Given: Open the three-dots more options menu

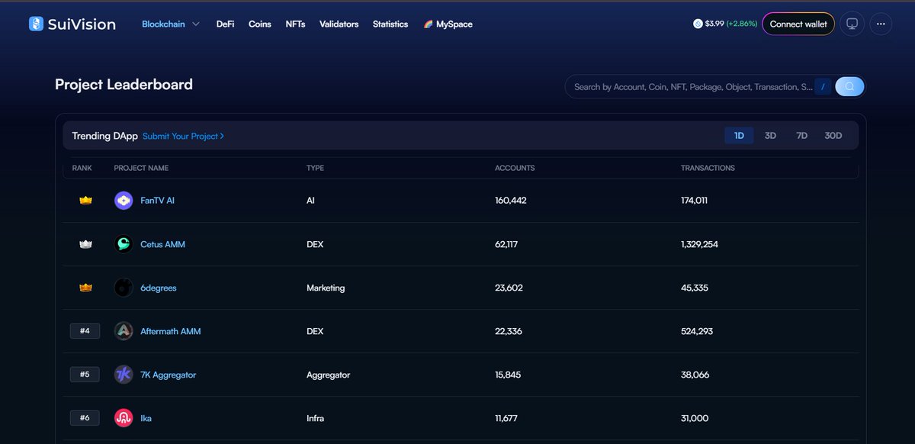Looking at the screenshot, I should (x=881, y=24).
